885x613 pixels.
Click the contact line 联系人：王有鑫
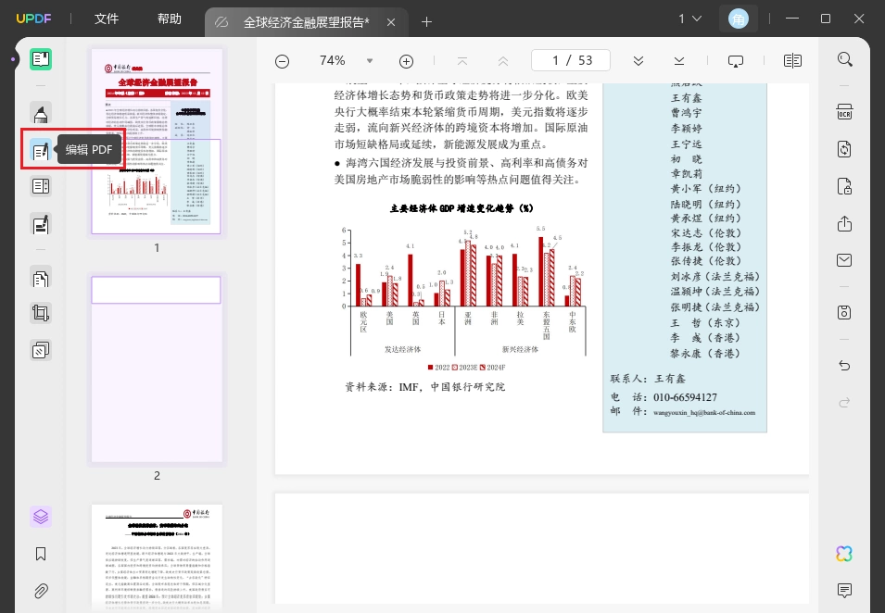(x=648, y=379)
